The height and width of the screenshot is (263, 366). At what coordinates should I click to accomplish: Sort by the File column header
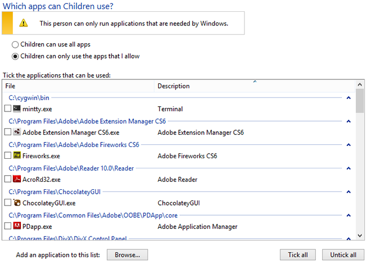pos(78,86)
